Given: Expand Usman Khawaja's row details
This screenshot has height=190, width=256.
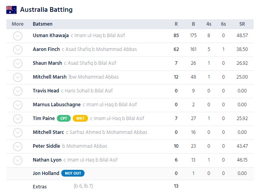Looking at the screenshot, I should [x=17, y=36].
